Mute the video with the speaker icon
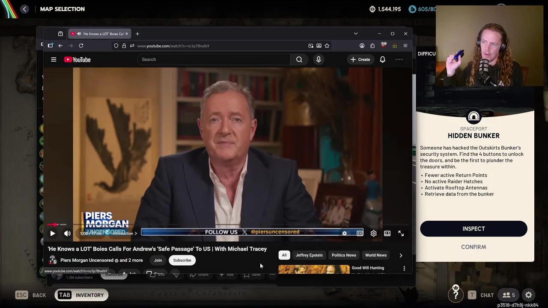Viewport: 548px width, 308px height. [67, 233]
